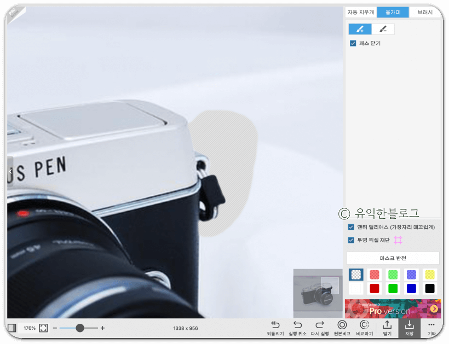Select the semi-transparent green checker swatch
The height and width of the screenshot is (344, 449).
click(x=393, y=275)
